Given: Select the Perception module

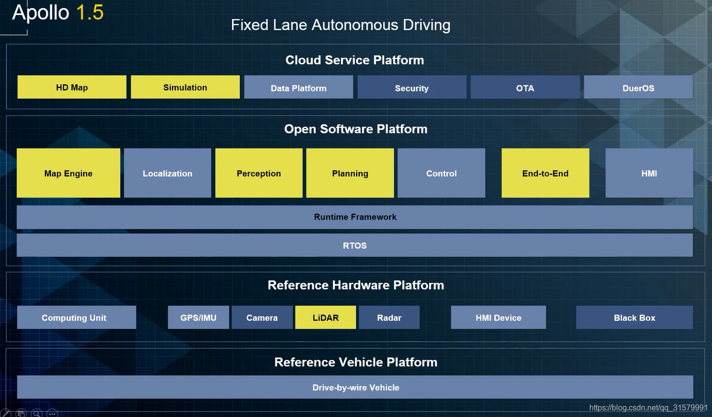Looking at the screenshot, I should coord(259,173).
